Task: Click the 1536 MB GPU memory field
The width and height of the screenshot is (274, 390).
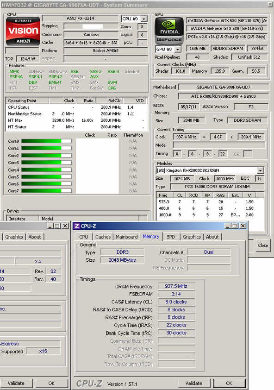Action: pyautogui.click(x=198, y=49)
